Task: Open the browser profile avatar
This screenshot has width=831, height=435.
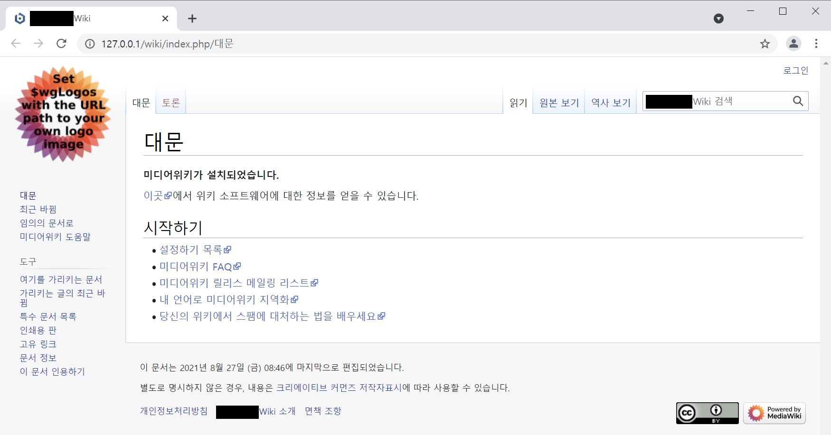Action: pyautogui.click(x=793, y=44)
